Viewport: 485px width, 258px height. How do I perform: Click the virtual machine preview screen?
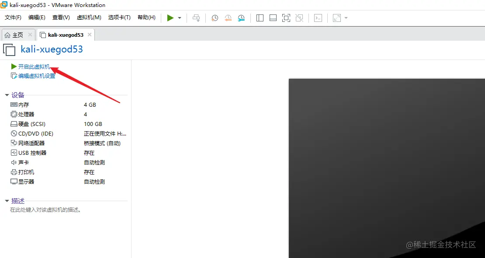[x=387, y=168]
